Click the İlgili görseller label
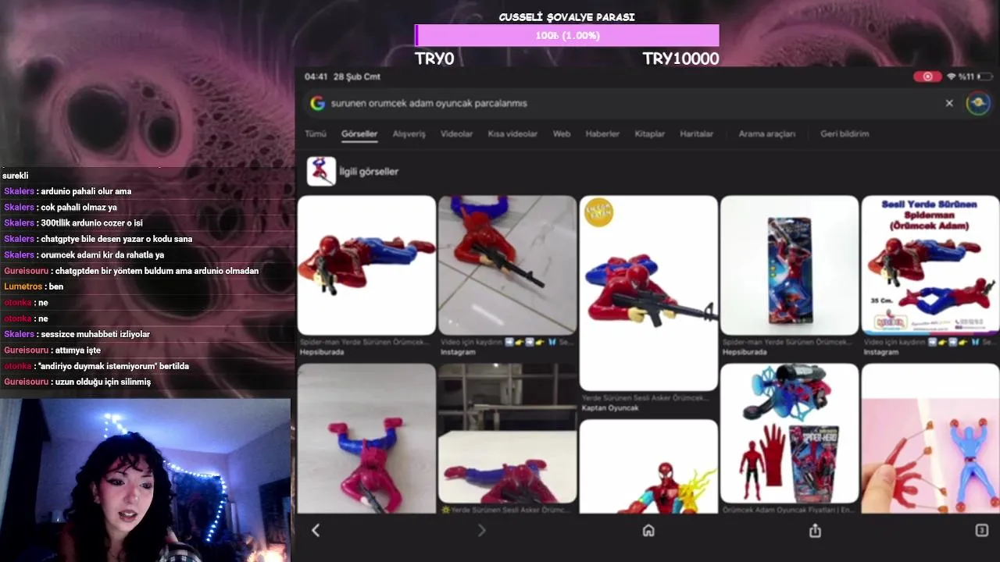 pyautogui.click(x=369, y=172)
